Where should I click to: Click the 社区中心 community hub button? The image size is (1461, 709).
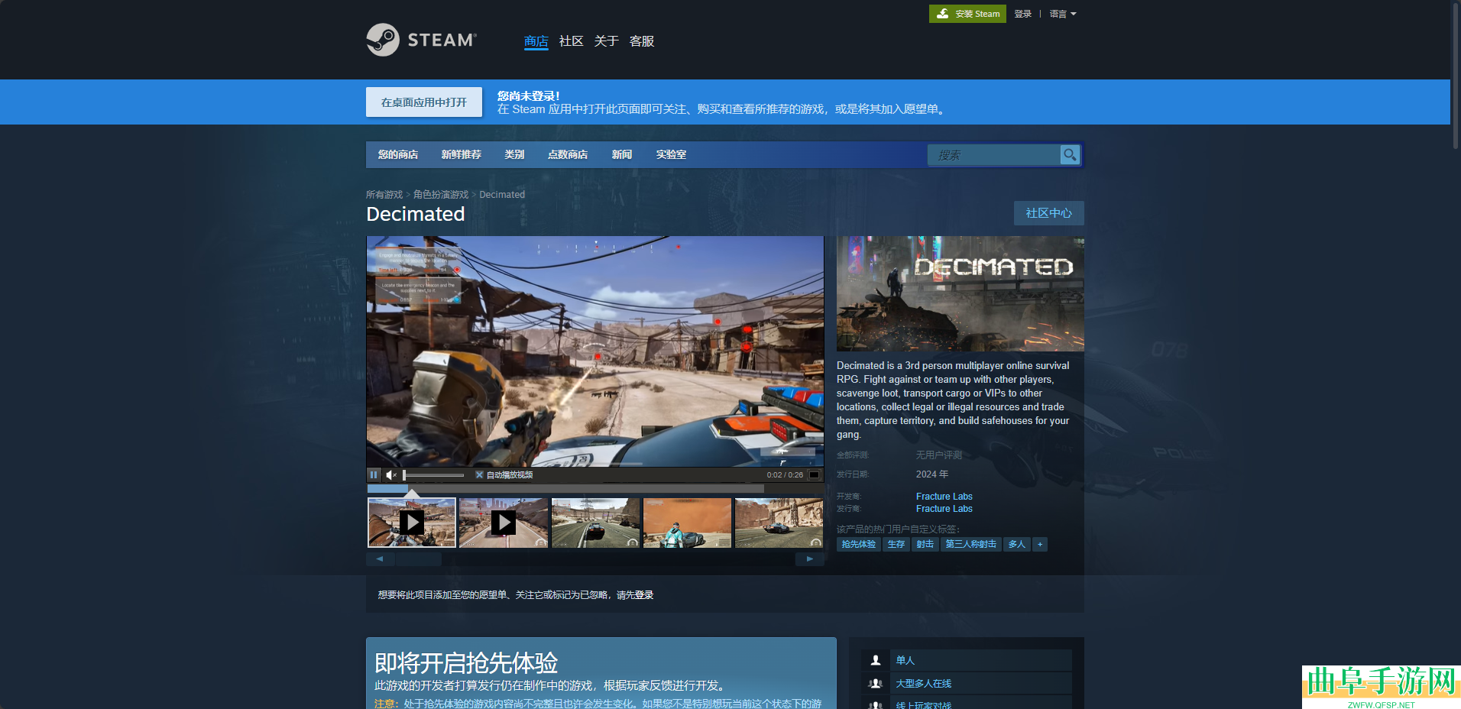[x=1049, y=213]
